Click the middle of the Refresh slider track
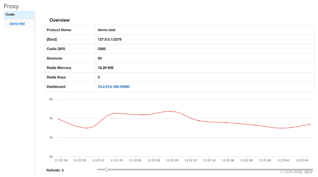The image size is (318, 177). pos(205,169)
